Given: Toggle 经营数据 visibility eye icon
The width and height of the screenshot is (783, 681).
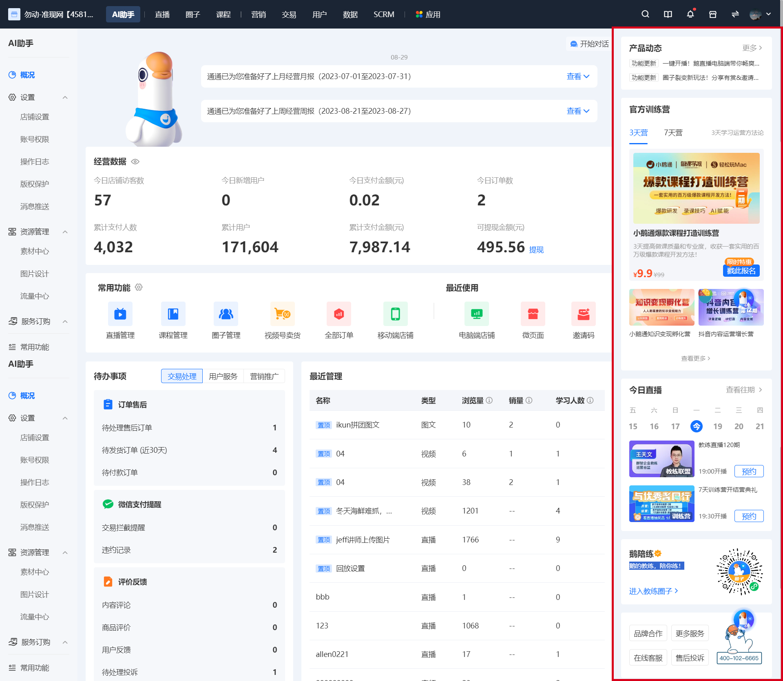Looking at the screenshot, I should [135, 162].
